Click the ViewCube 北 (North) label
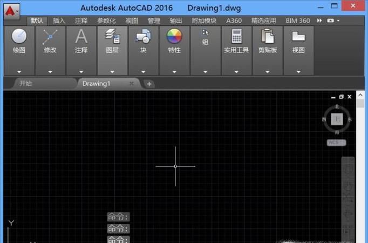Screen dimensions: 368x243 pos(337,106)
